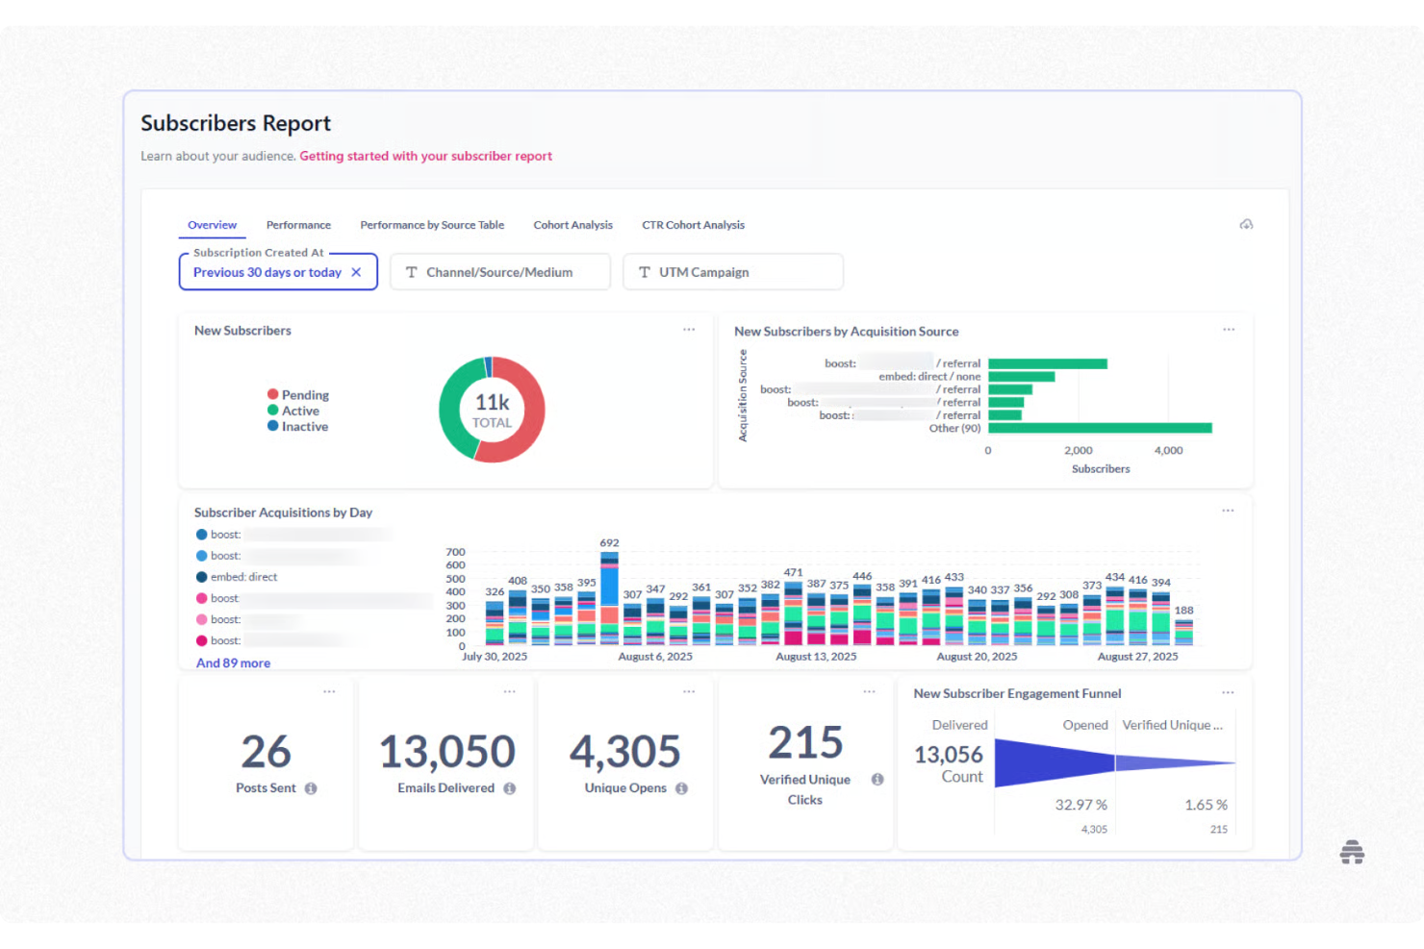Click the info icon beside Verified Unique Clicks
Image resolution: width=1424 pixels, height=949 pixels.
tap(877, 780)
